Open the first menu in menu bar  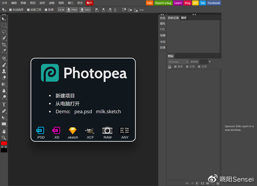tap(4, 3)
